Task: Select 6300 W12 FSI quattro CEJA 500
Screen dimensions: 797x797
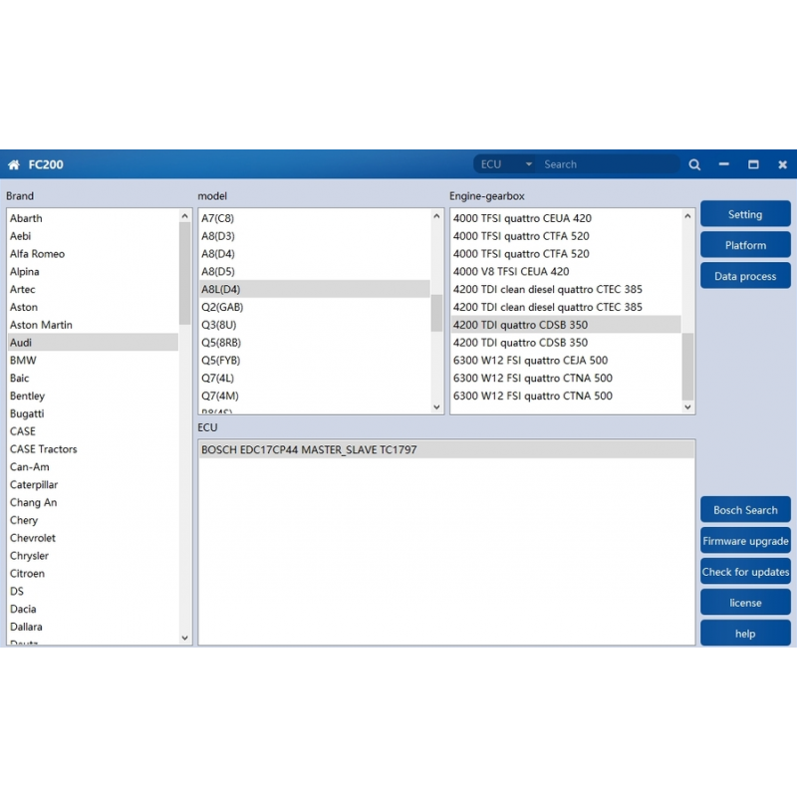Action: click(x=530, y=361)
